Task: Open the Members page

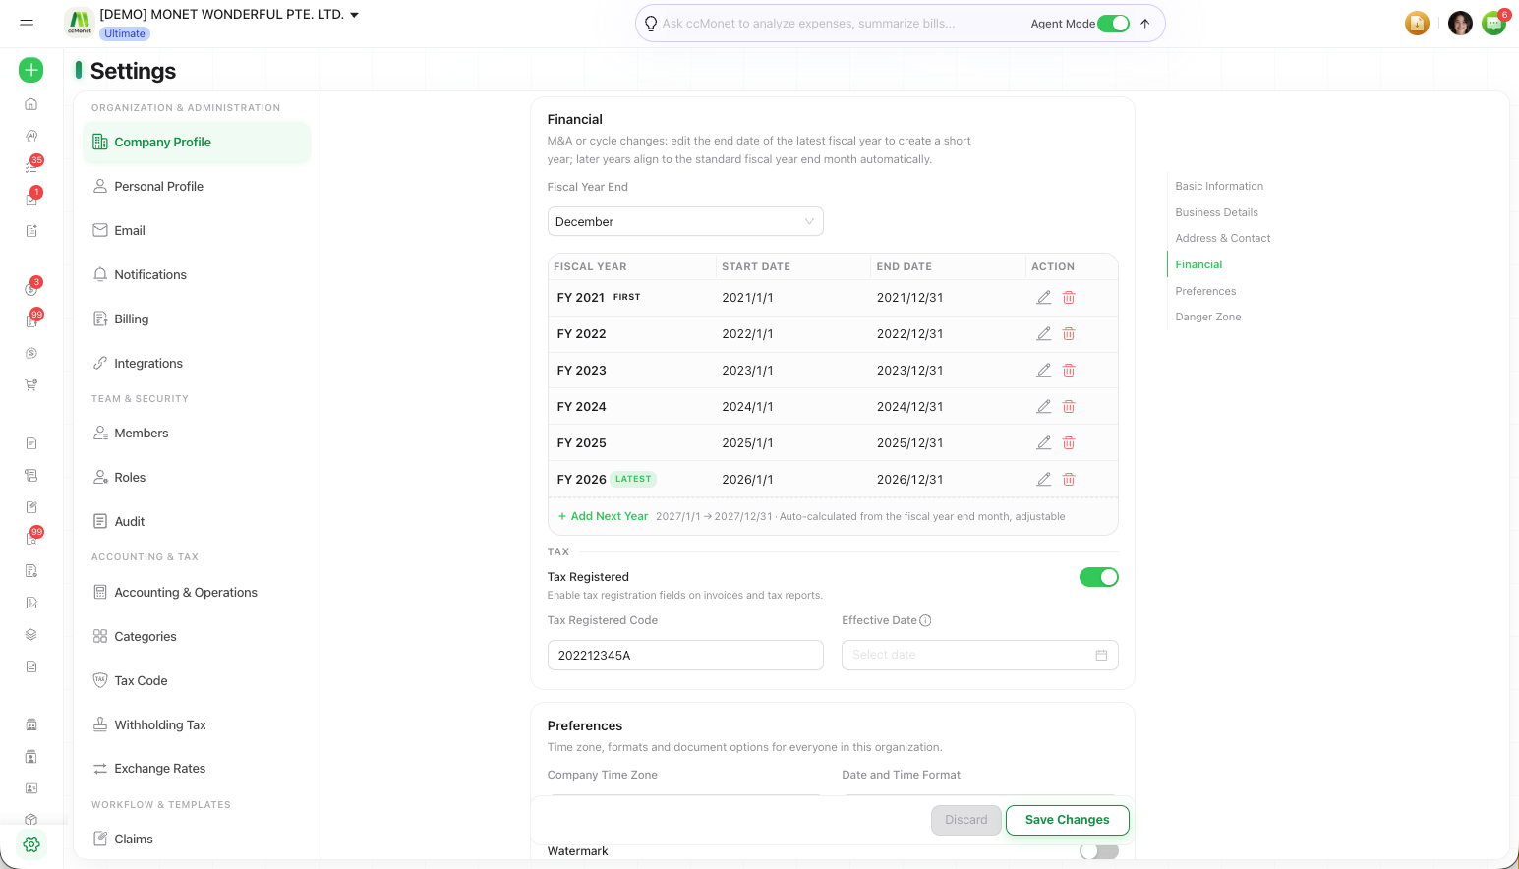Action: (x=197, y=434)
